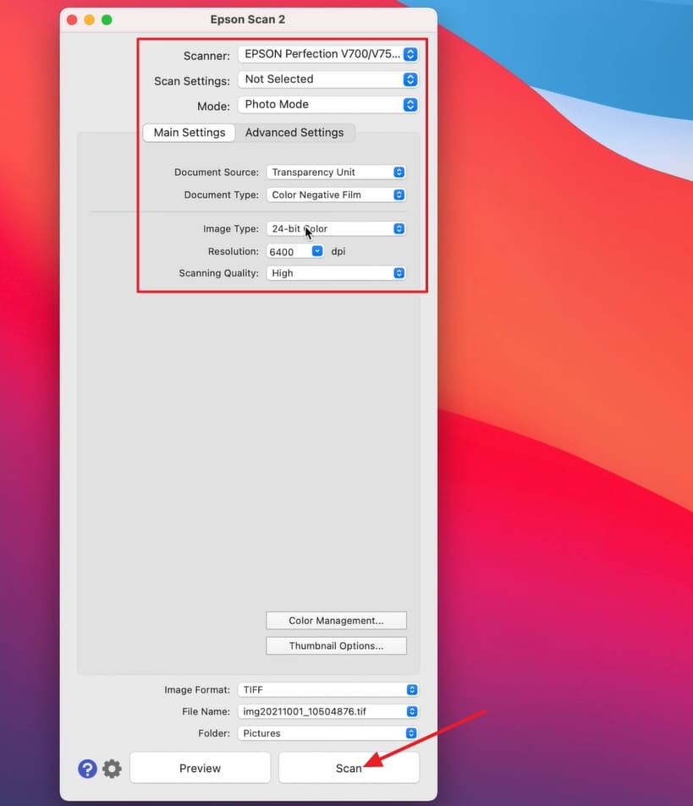The width and height of the screenshot is (693, 806).
Task: Open the Document Type dropdown
Action: (336, 195)
